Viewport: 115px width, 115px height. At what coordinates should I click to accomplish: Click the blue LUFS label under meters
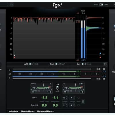click(x=83, y=60)
